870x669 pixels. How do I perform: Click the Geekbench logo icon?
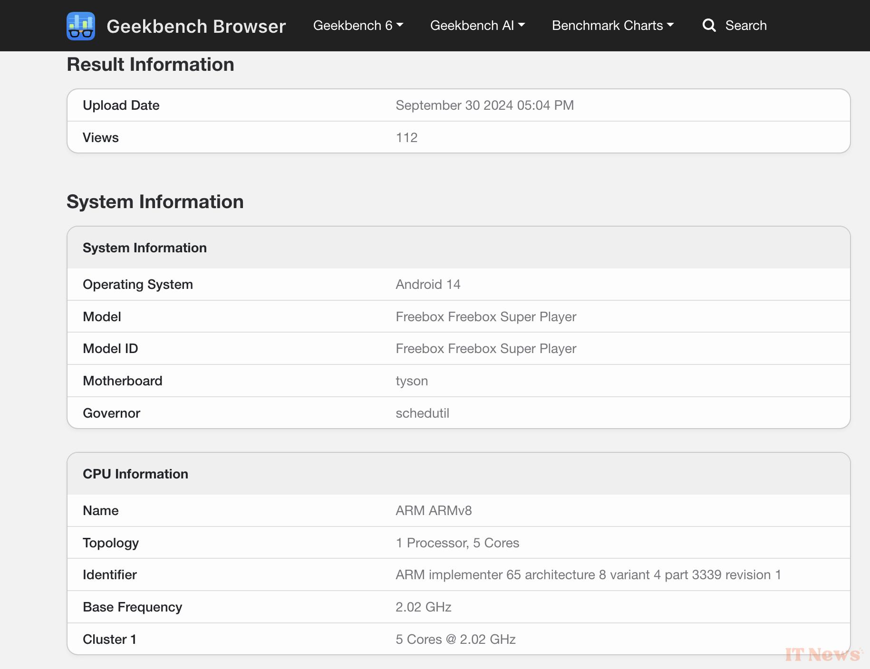click(x=81, y=26)
